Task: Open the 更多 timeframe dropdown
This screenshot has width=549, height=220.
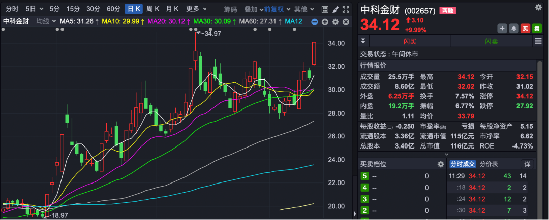Action: pyautogui.click(x=196, y=9)
